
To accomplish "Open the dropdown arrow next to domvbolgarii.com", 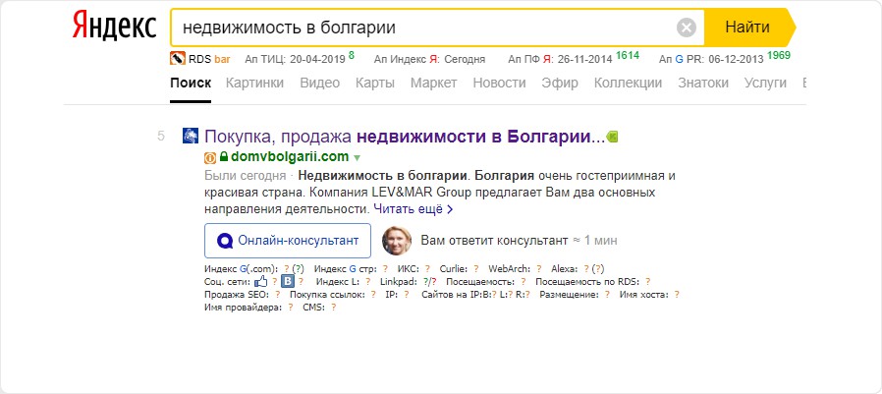I will point(357,157).
